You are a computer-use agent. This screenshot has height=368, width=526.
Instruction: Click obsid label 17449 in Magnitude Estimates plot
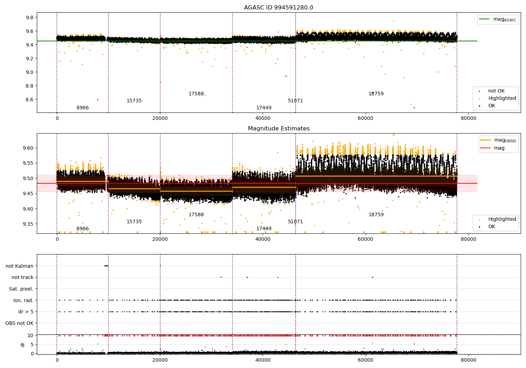pyautogui.click(x=264, y=229)
